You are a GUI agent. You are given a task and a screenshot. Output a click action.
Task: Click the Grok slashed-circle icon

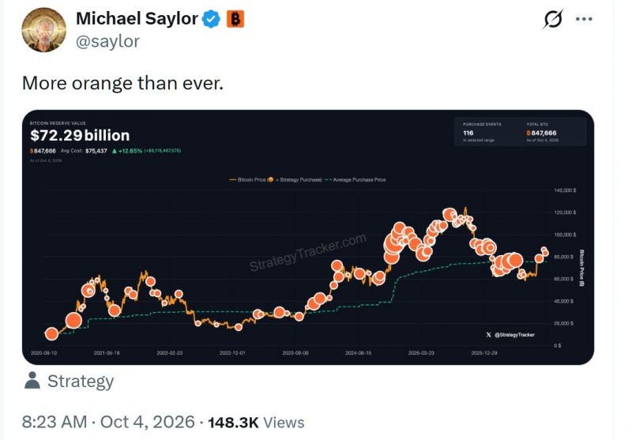click(x=552, y=19)
